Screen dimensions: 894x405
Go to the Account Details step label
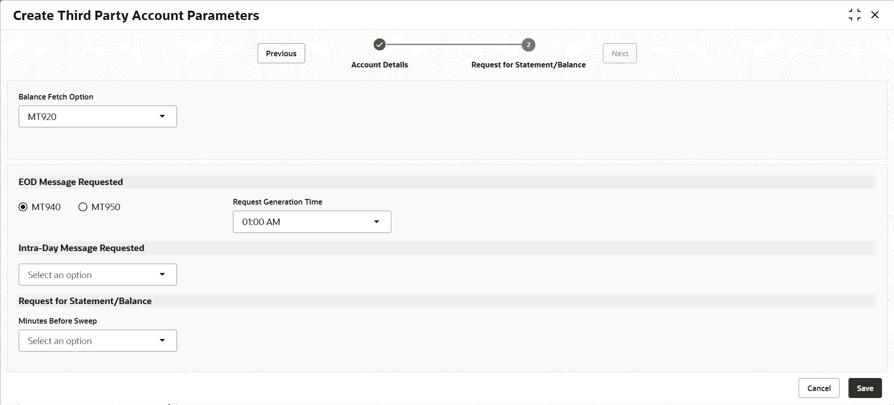pos(379,65)
